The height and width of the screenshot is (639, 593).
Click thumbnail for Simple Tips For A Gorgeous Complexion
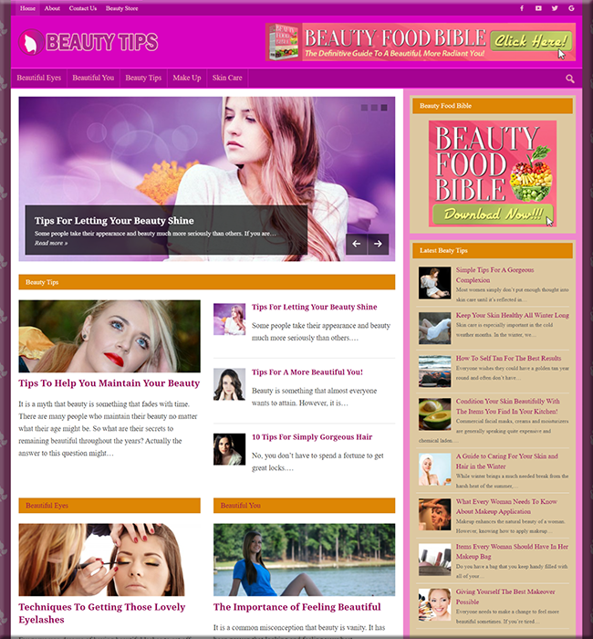434,283
